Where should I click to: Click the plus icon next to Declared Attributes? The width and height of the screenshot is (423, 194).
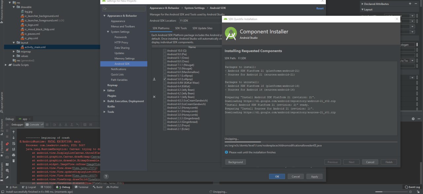pos(410,4)
